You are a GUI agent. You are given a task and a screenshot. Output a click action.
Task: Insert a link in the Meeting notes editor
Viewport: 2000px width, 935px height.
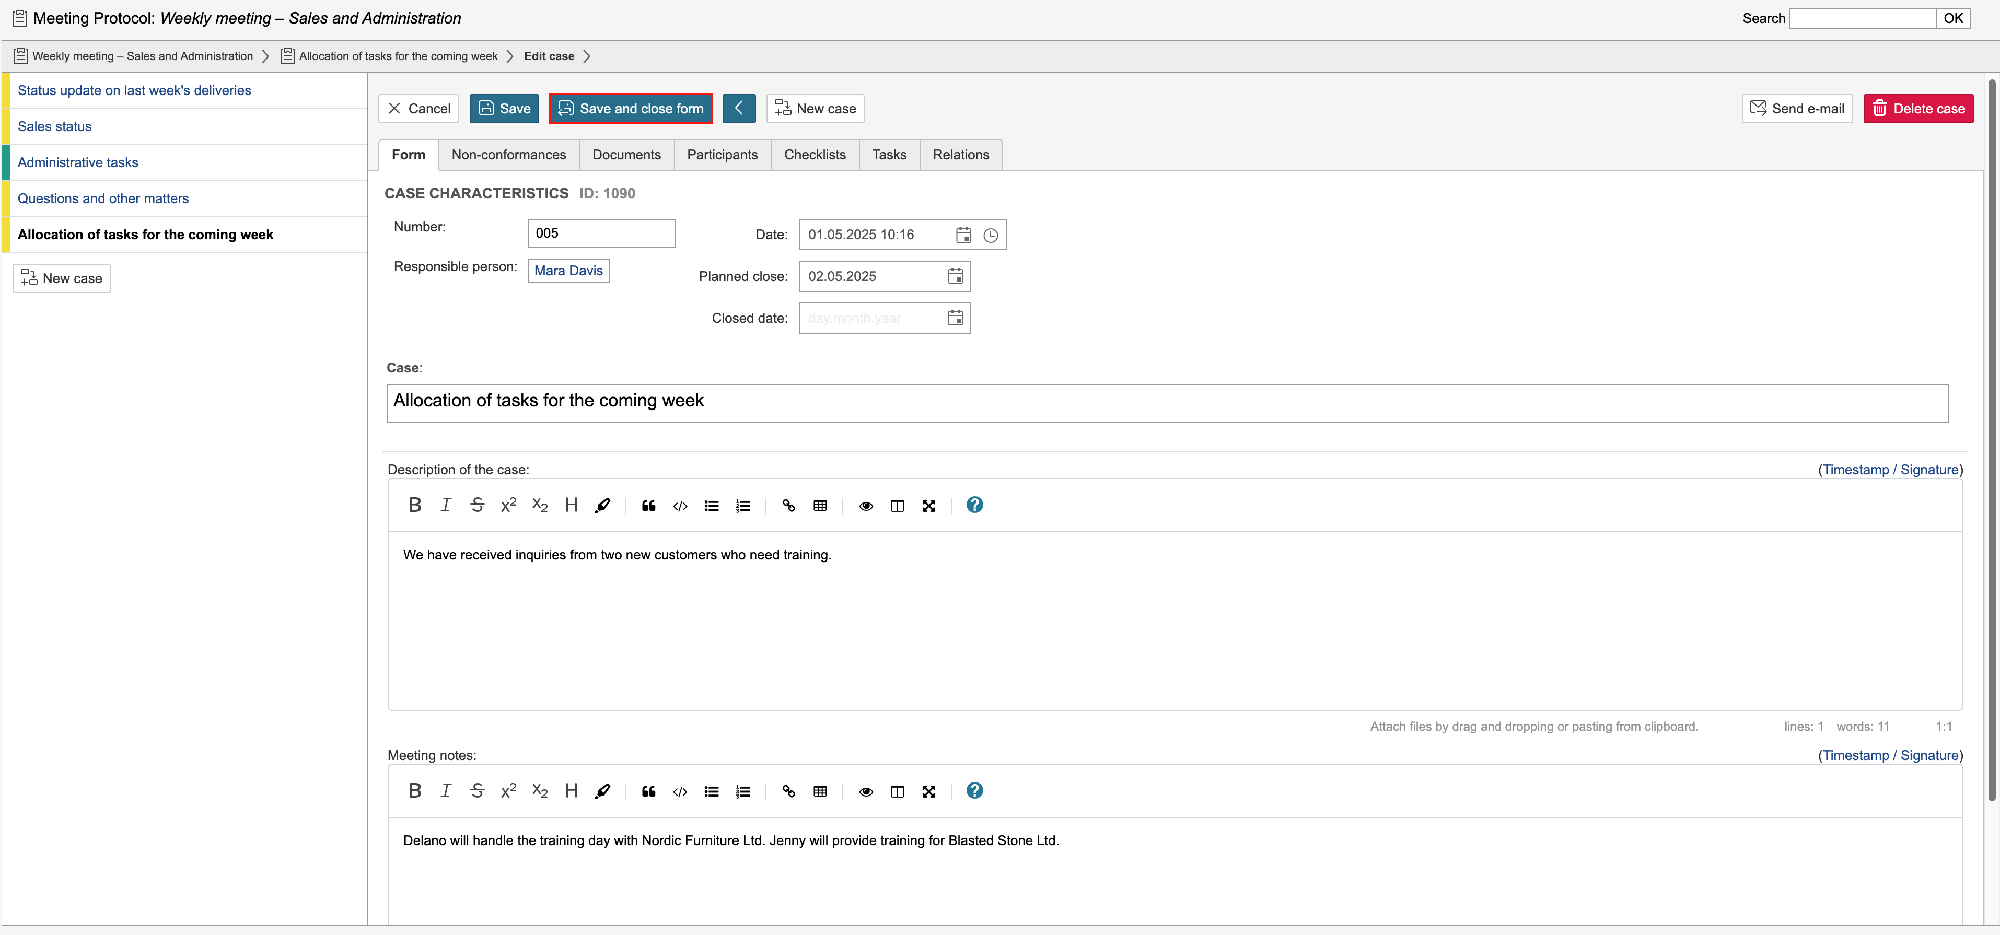point(788,791)
